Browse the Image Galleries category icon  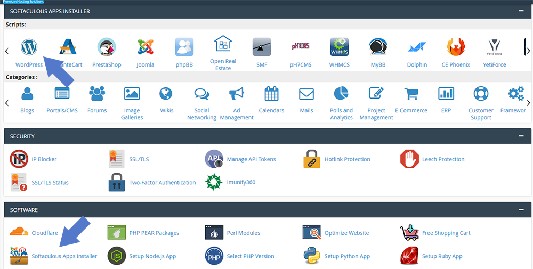pos(132,93)
